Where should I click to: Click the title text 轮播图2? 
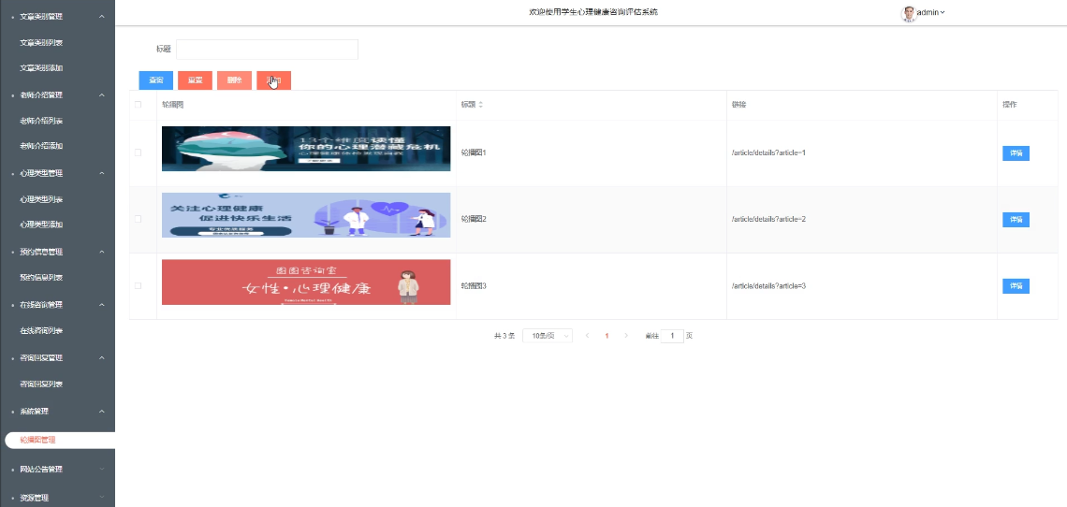tap(474, 219)
